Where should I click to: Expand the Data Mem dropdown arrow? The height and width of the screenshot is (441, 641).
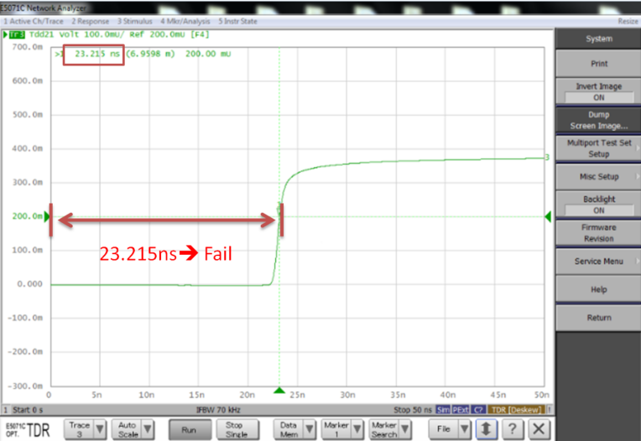310,429
